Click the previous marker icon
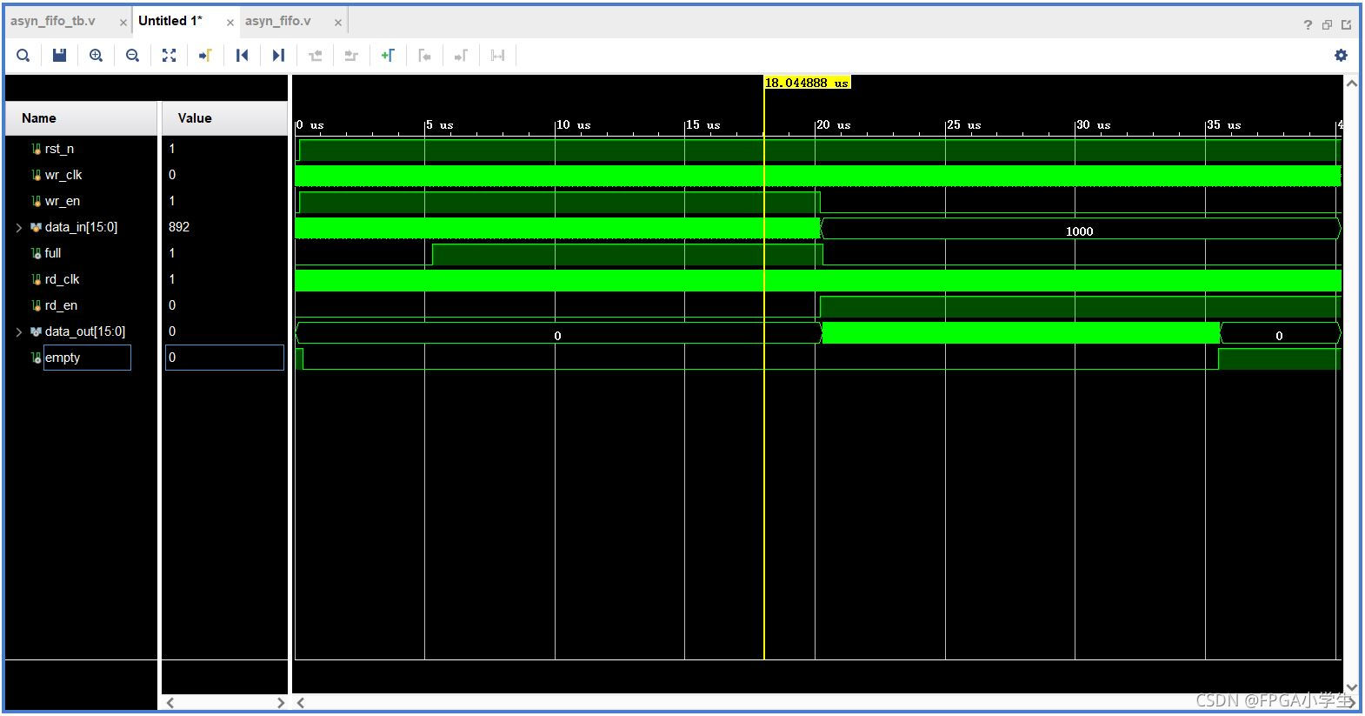The image size is (1365, 716). (424, 56)
